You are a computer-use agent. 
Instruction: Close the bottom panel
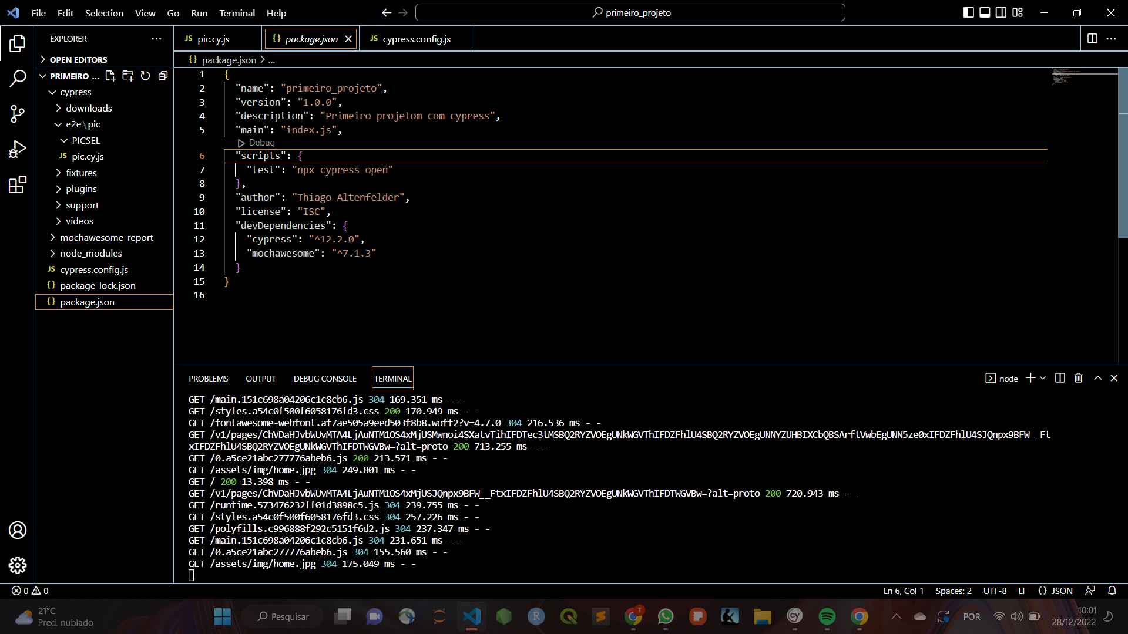(x=1114, y=378)
